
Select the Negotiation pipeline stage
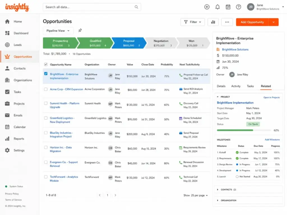[x=161, y=43]
